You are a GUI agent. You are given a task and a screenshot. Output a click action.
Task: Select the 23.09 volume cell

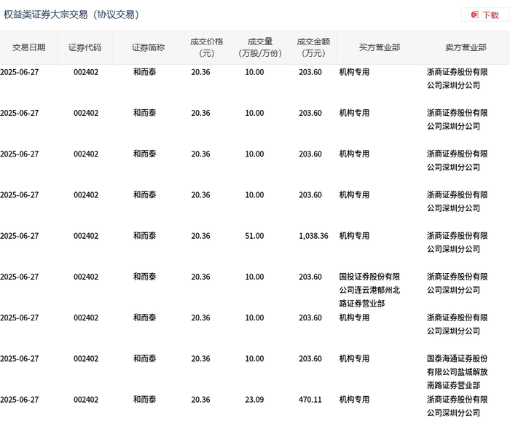click(254, 400)
